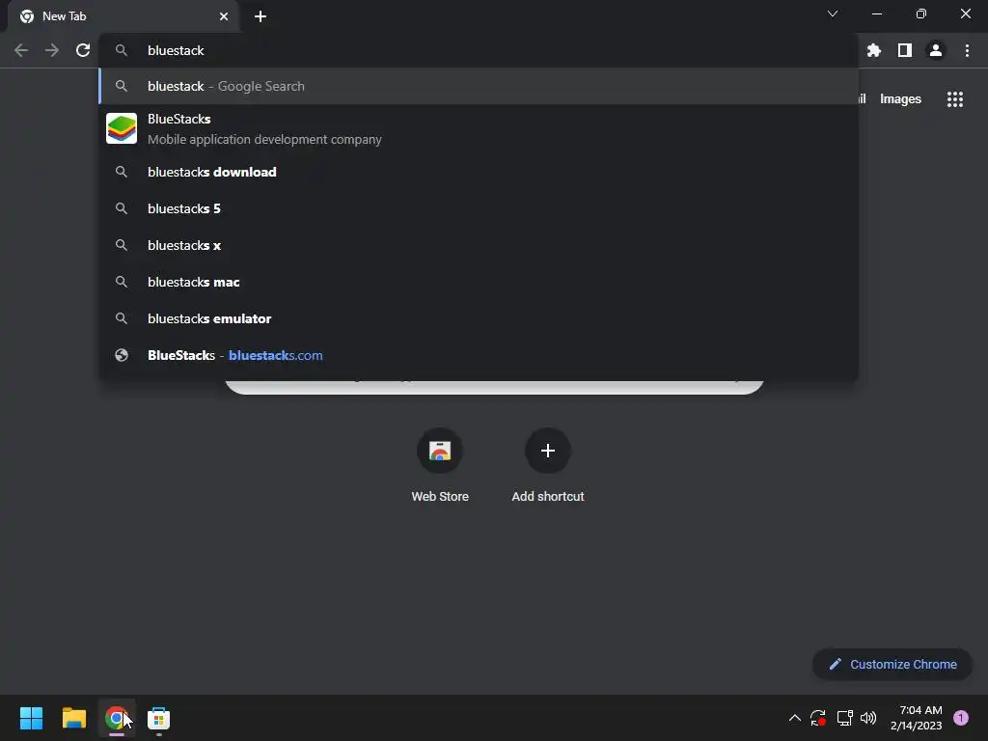
Task: Open the tab search chevron
Action: (833, 14)
